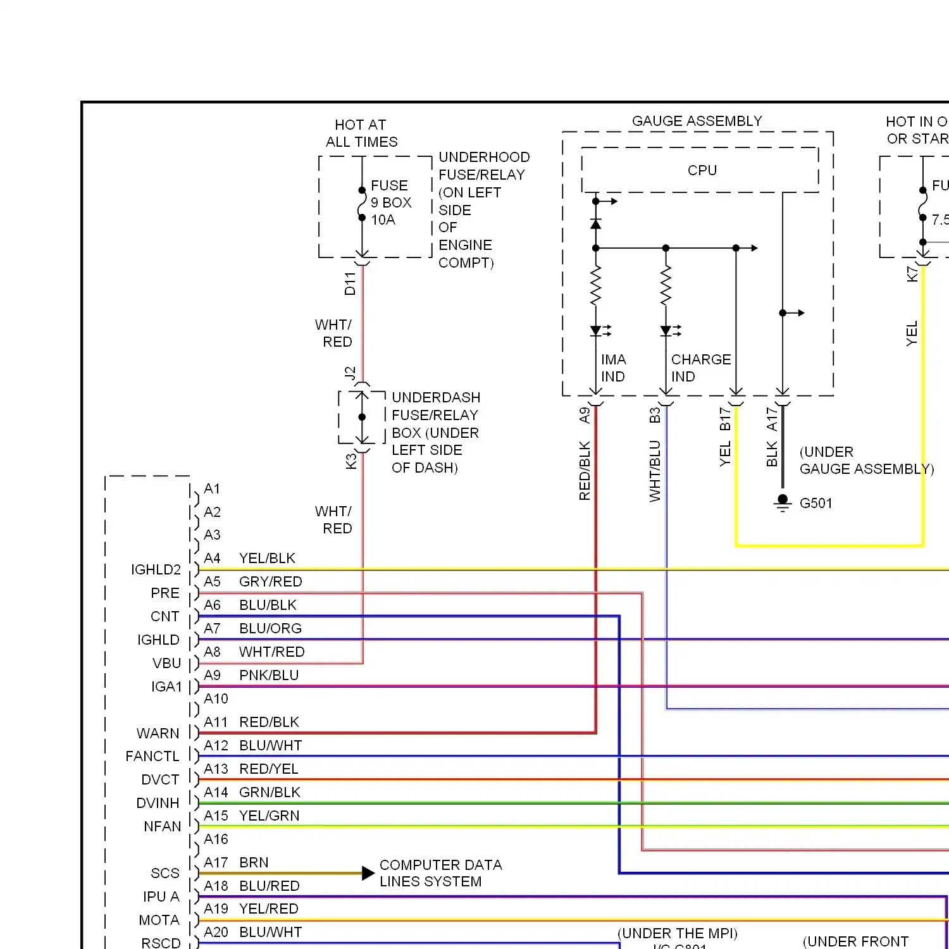Screen dimensions: 949x949
Task: Click the DVCT signal name
Action: tap(160, 779)
